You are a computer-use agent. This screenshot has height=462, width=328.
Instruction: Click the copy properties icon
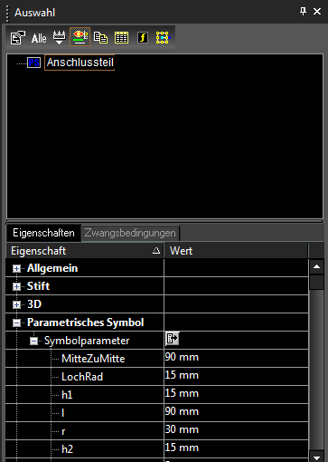coord(100,38)
